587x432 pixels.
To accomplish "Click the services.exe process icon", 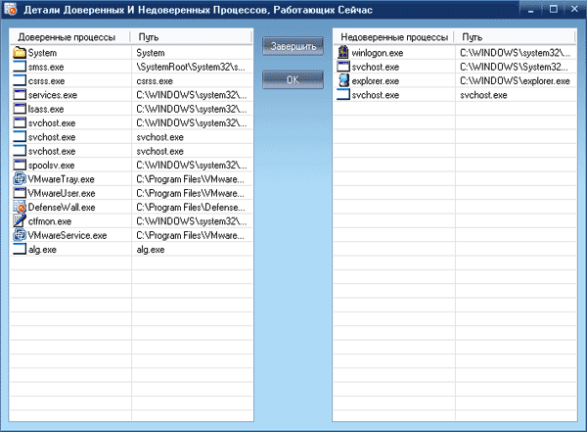I will click(x=20, y=95).
